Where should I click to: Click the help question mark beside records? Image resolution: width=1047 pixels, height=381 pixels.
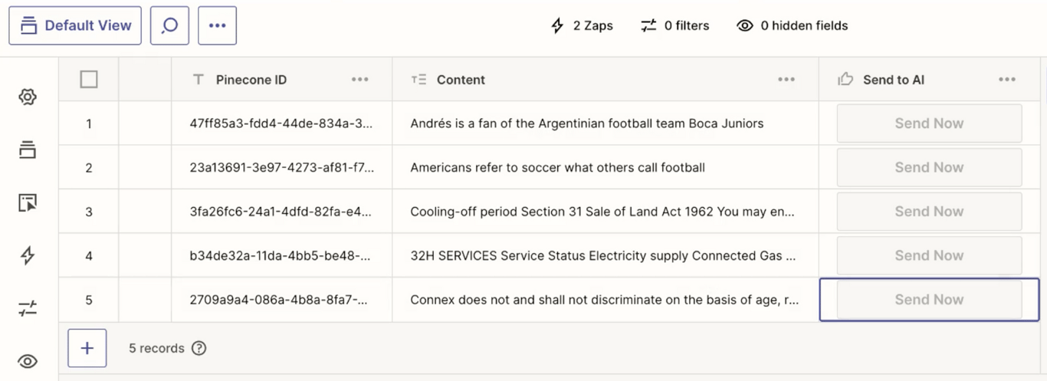click(199, 348)
